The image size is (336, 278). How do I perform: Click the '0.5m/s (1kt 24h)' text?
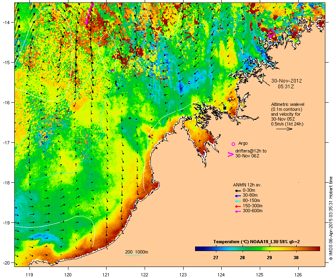click(x=287, y=124)
